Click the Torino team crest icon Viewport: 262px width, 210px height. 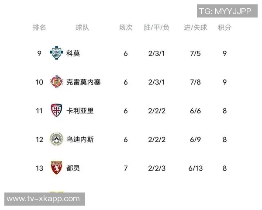click(x=56, y=168)
